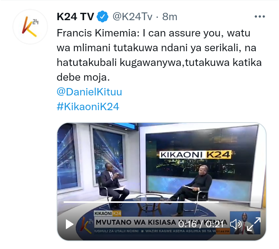Image resolution: width=279 pixels, height=249 pixels.
Task: Click the video thumbnail of the studio
Action: pyautogui.click(x=161, y=182)
